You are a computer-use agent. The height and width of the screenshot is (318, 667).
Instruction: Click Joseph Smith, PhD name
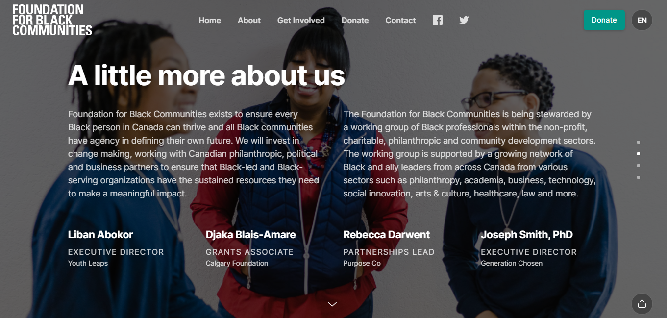coord(527,235)
